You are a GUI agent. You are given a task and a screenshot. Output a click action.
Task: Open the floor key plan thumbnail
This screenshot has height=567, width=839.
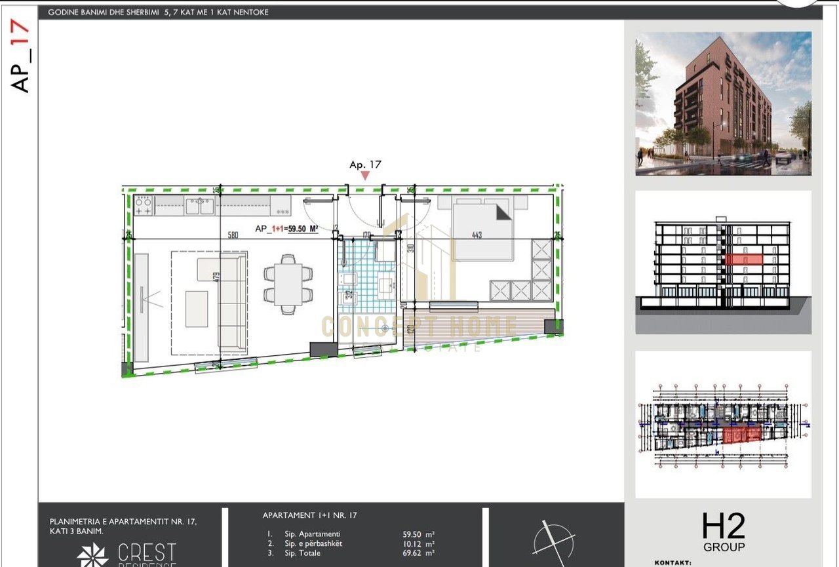click(723, 424)
